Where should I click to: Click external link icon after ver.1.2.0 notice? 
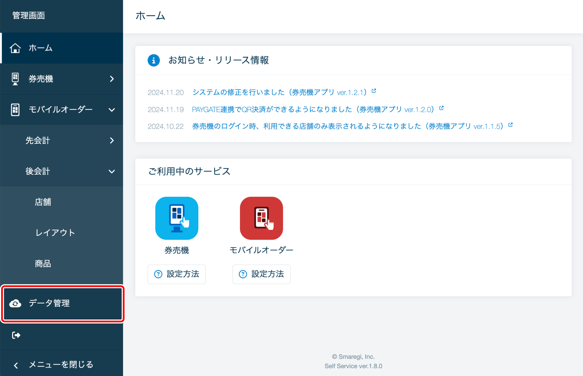point(441,108)
